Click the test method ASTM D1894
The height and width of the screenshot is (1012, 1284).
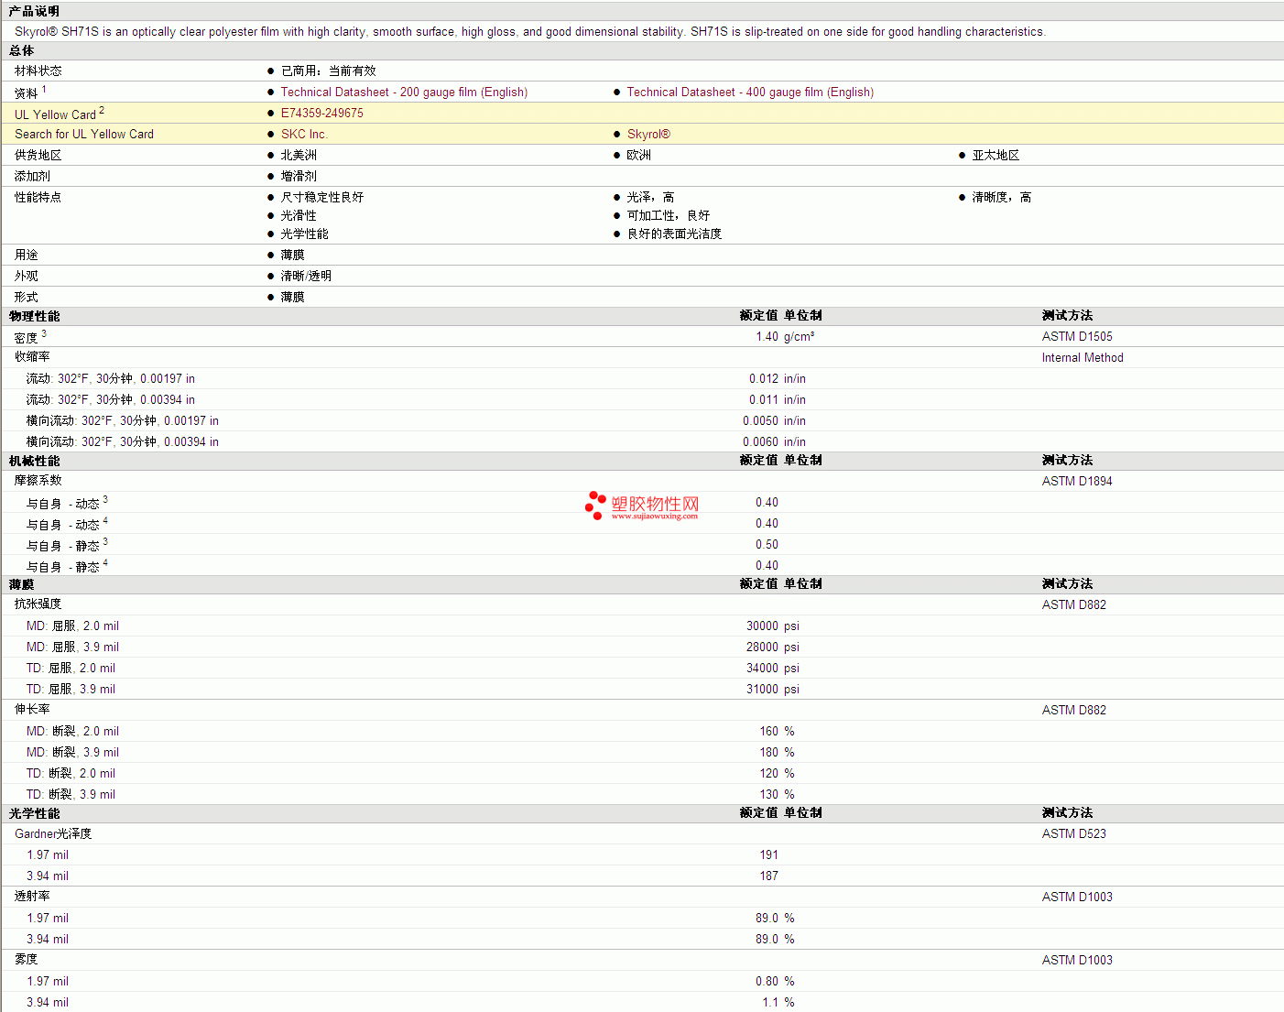click(x=1077, y=481)
